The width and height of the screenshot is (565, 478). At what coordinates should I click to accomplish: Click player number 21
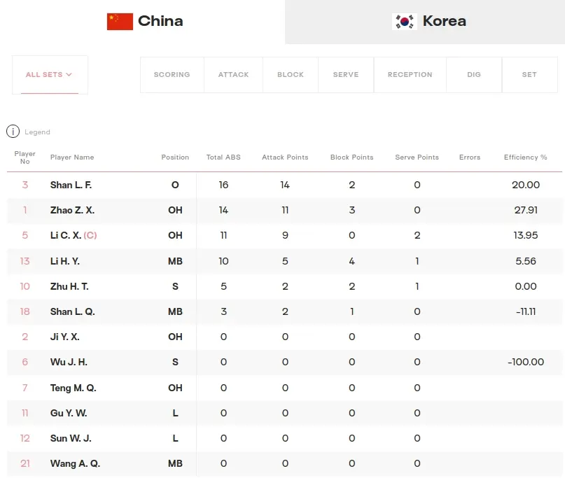click(25, 463)
